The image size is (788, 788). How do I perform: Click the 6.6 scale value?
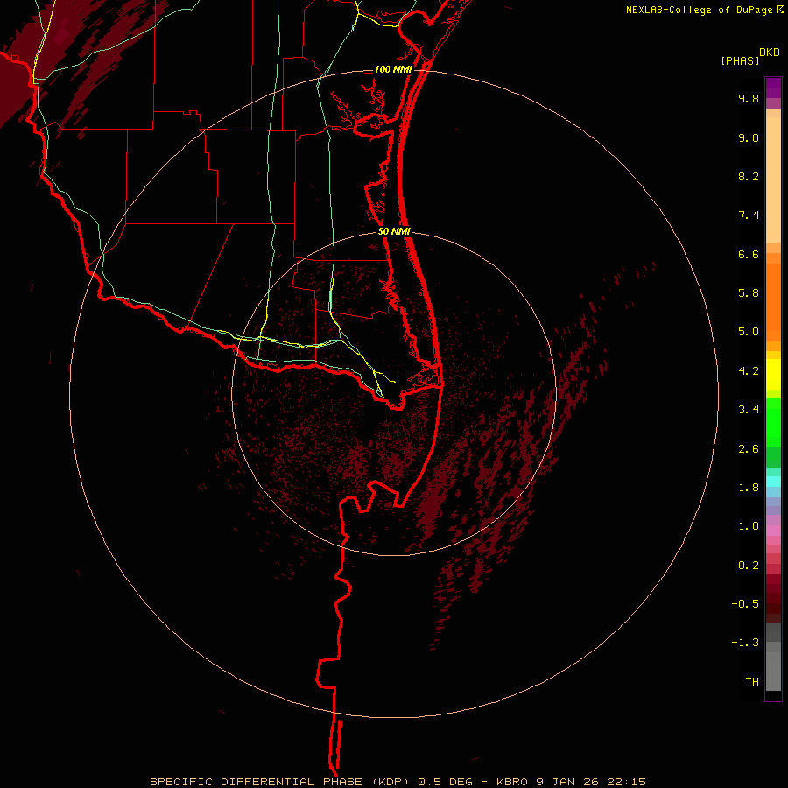point(749,254)
